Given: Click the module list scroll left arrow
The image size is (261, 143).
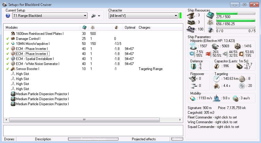Looking at the screenshot, I should 6,120.
